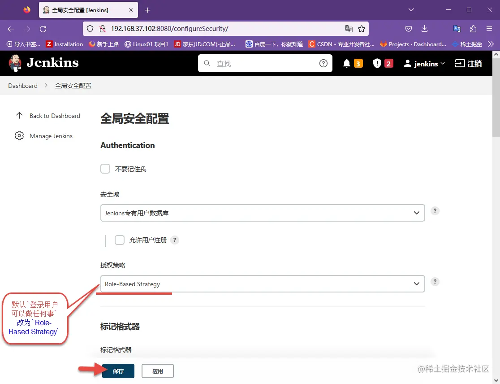The height and width of the screenshot is (384, 500).
Task: Open the 百度一下 bookmark
Action: coord(274,44)
